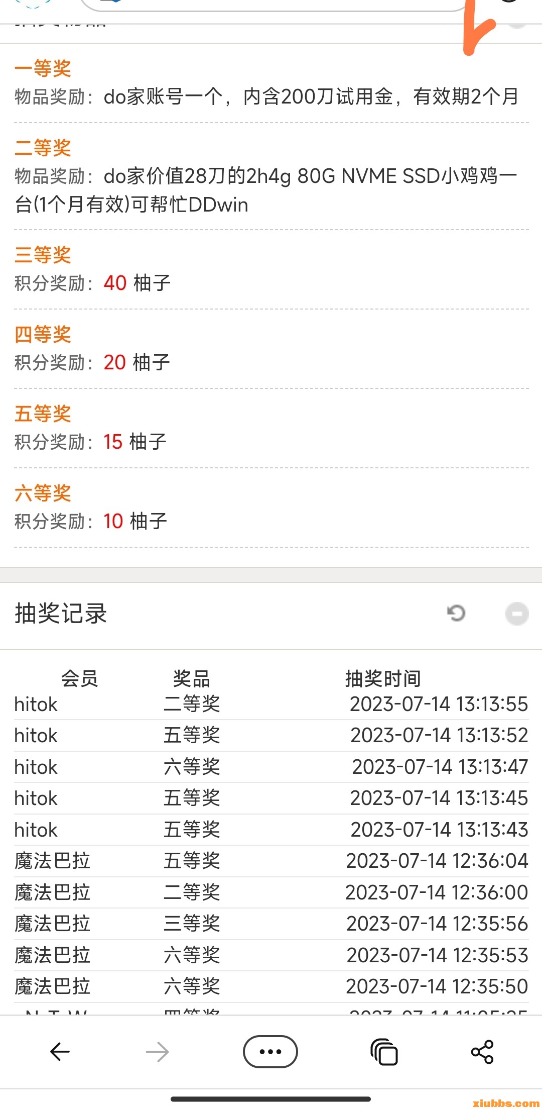Image resolution: width=542 pixels, height=1110 pixels.
Task: Select 魔法巴拉's record timestamped 12:36:00
Action: click(x=271, y=892)
